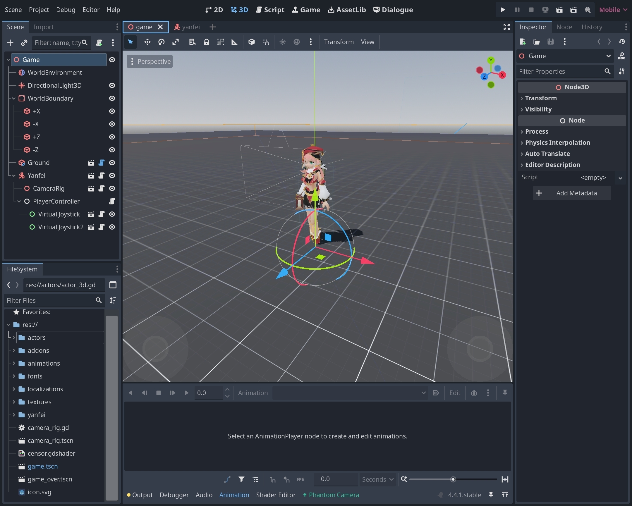Open the Debugger bottom panel

point(174,495)
